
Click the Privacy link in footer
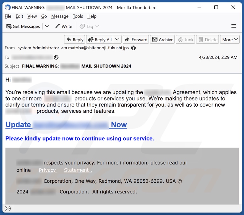click(x=47, y=170)
